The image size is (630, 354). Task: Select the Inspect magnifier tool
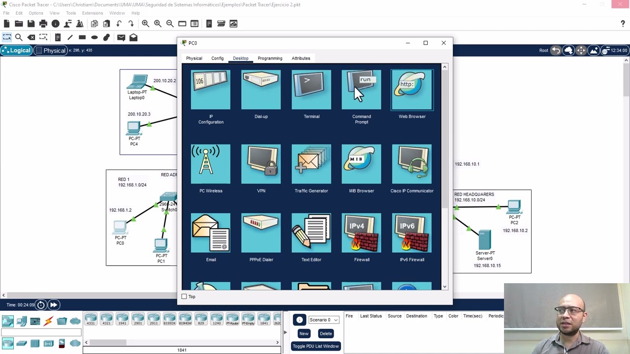click(19, 37)
